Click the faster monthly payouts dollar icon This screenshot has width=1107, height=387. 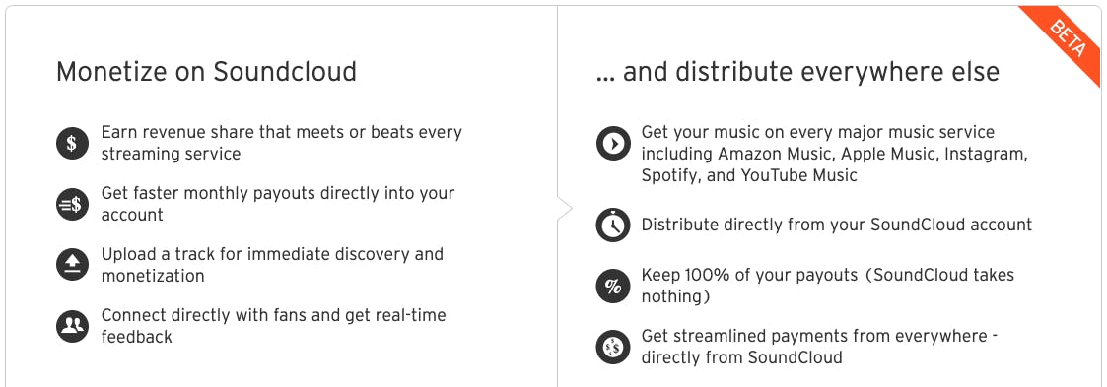click(x=72, y=205)
